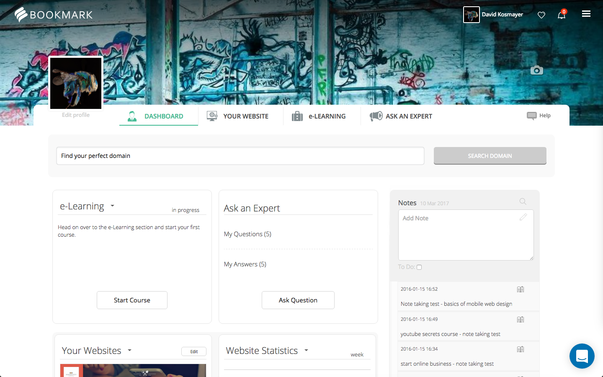Viewport: 603px width, 377px height.
Task: Open the notifications bell
Action: coord(562,15)
